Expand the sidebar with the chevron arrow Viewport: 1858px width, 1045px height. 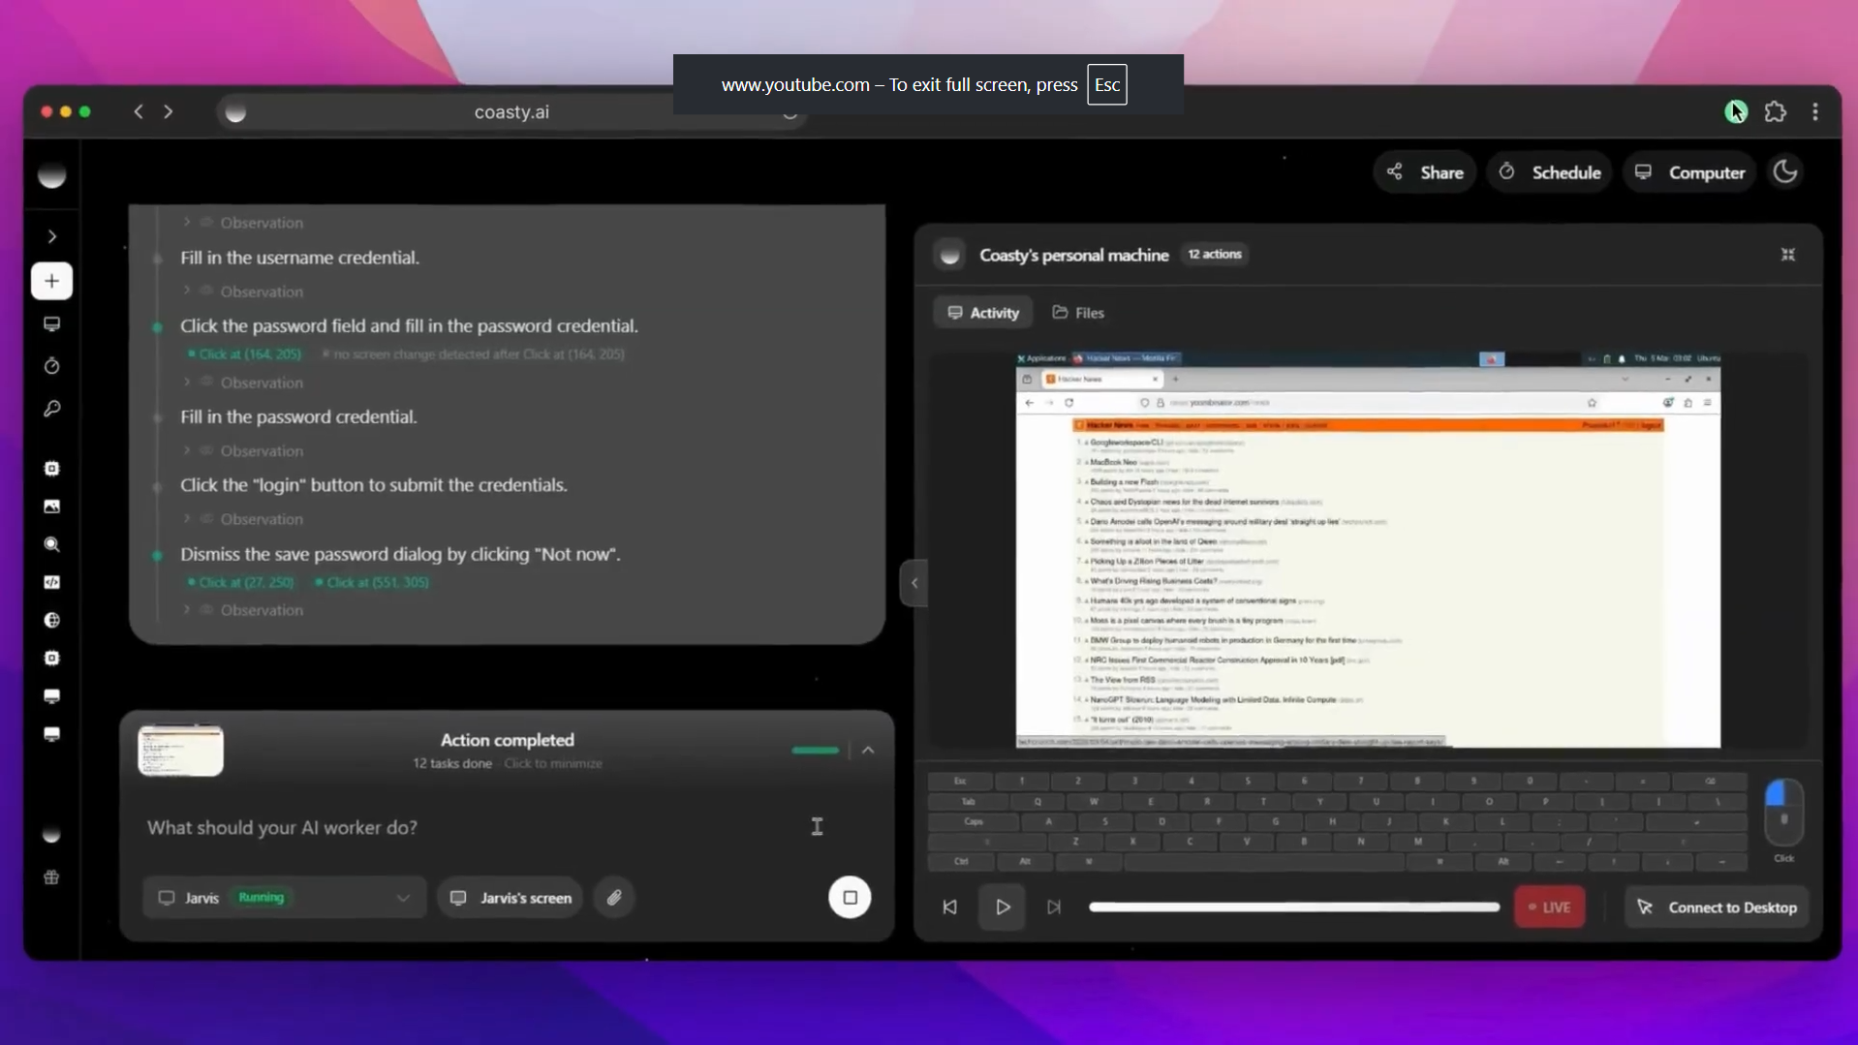[52, 236]
